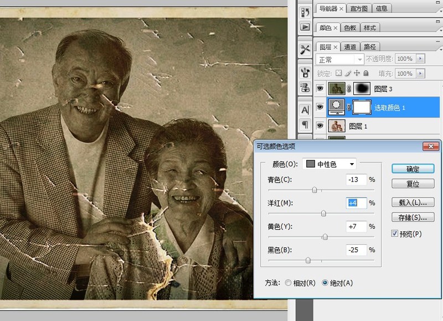Open navigator panel flyout menu
The height and width of the screenshot is (321, 443).
coord(441,11)
